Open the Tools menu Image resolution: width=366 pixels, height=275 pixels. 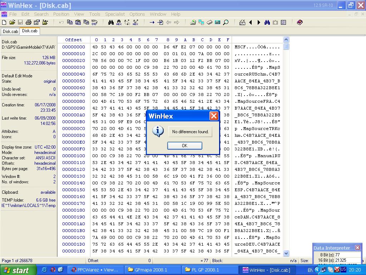95,14
